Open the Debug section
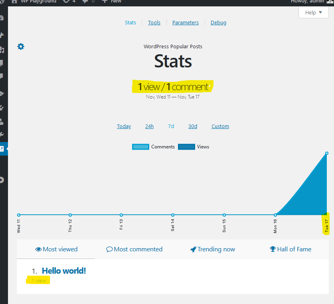 (218, 23)
